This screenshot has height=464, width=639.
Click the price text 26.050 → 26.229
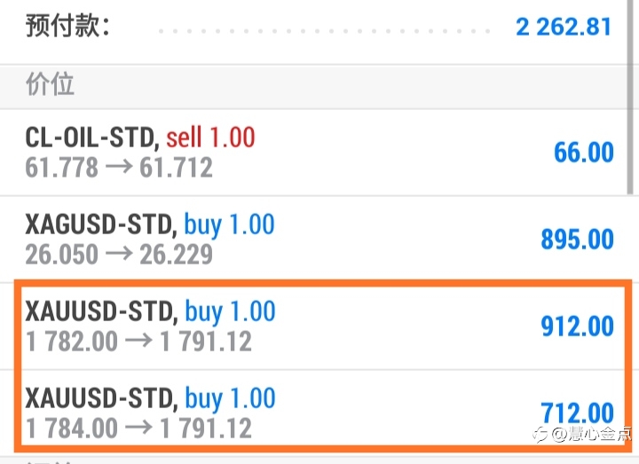click(x=119, y=255)
